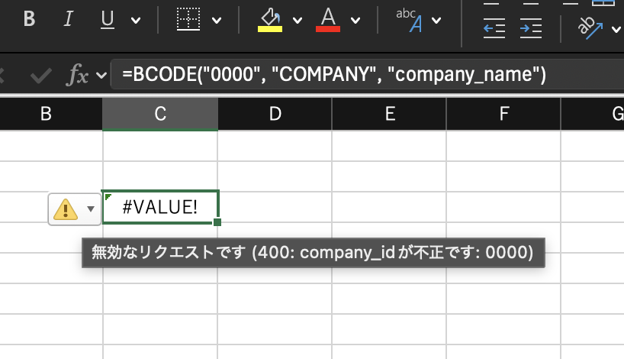Select the cell showing #VALUE!
This screenshot has width=624, height=359.
[160, 207]
